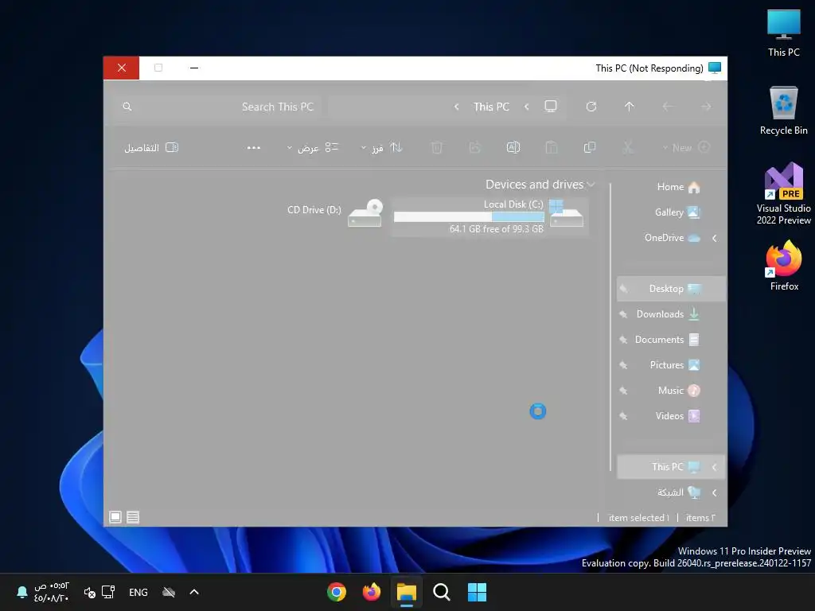Viewport: 815px width, 611px height.
Task: Click the Copy icon in toolbar
Action: coord(590,147)
